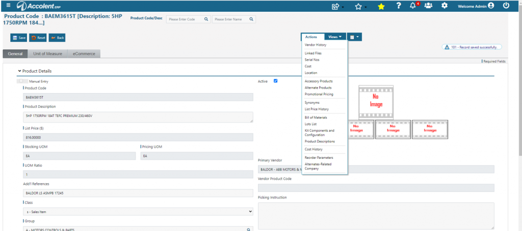Switch to the Unit of Measure tab
Screen dimensions: 522x231
pyautogui.click(x=47, y=53)
